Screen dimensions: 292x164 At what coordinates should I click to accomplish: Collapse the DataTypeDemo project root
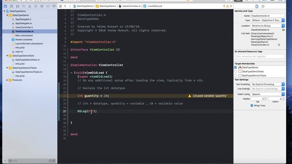5,11
